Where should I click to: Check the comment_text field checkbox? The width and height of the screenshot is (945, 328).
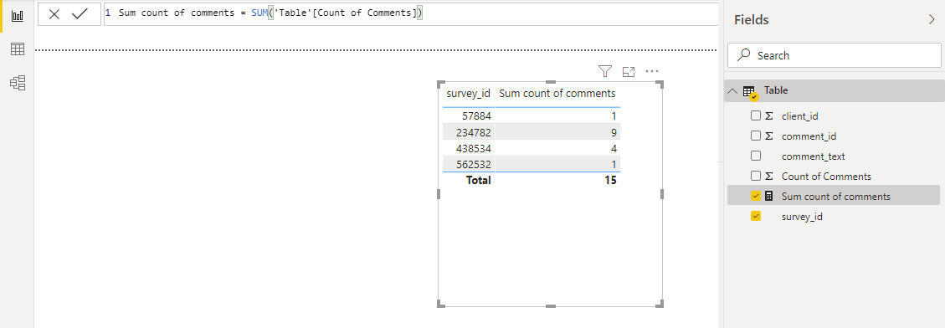click(756, 156)
